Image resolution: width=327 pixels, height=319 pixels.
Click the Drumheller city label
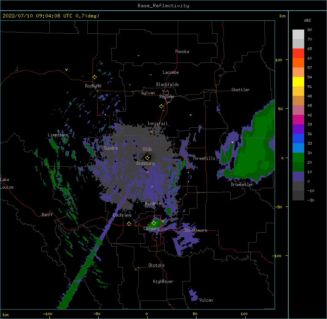(242, 185)
